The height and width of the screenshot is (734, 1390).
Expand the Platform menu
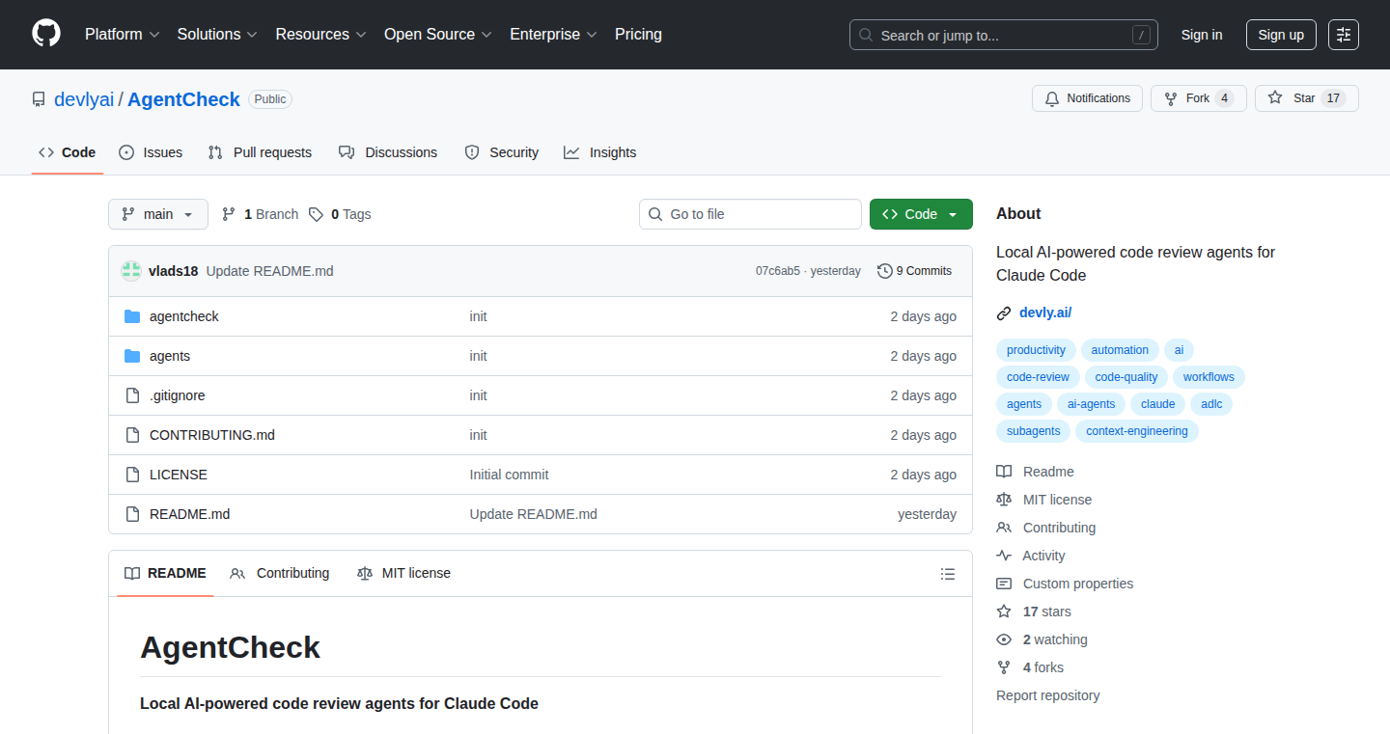[122, 35]
